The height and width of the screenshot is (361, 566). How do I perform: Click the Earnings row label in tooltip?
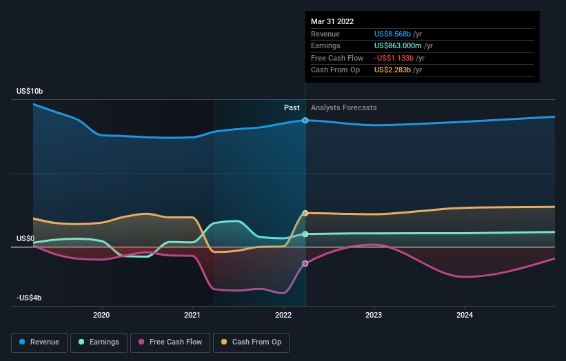(x=325, y=45)
